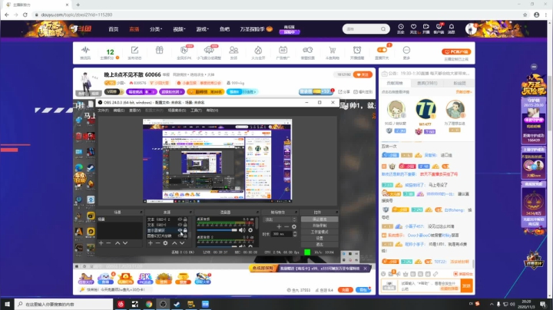Open Chrome from the Windows taskbar
Viewport: 553px width, 310px height.
click(149, 304)
